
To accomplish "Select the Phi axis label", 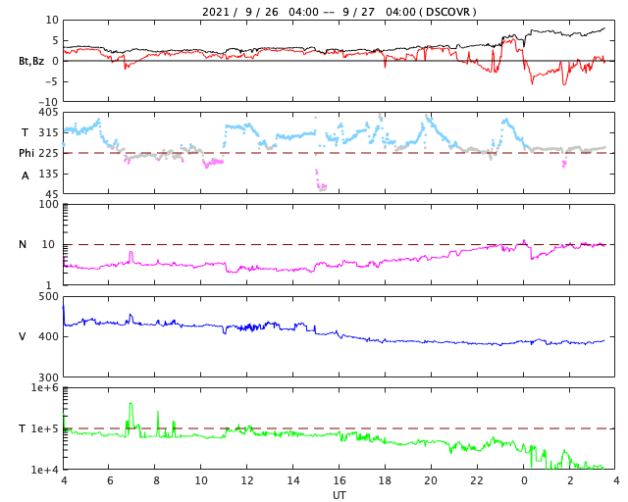I will (26, 153).
